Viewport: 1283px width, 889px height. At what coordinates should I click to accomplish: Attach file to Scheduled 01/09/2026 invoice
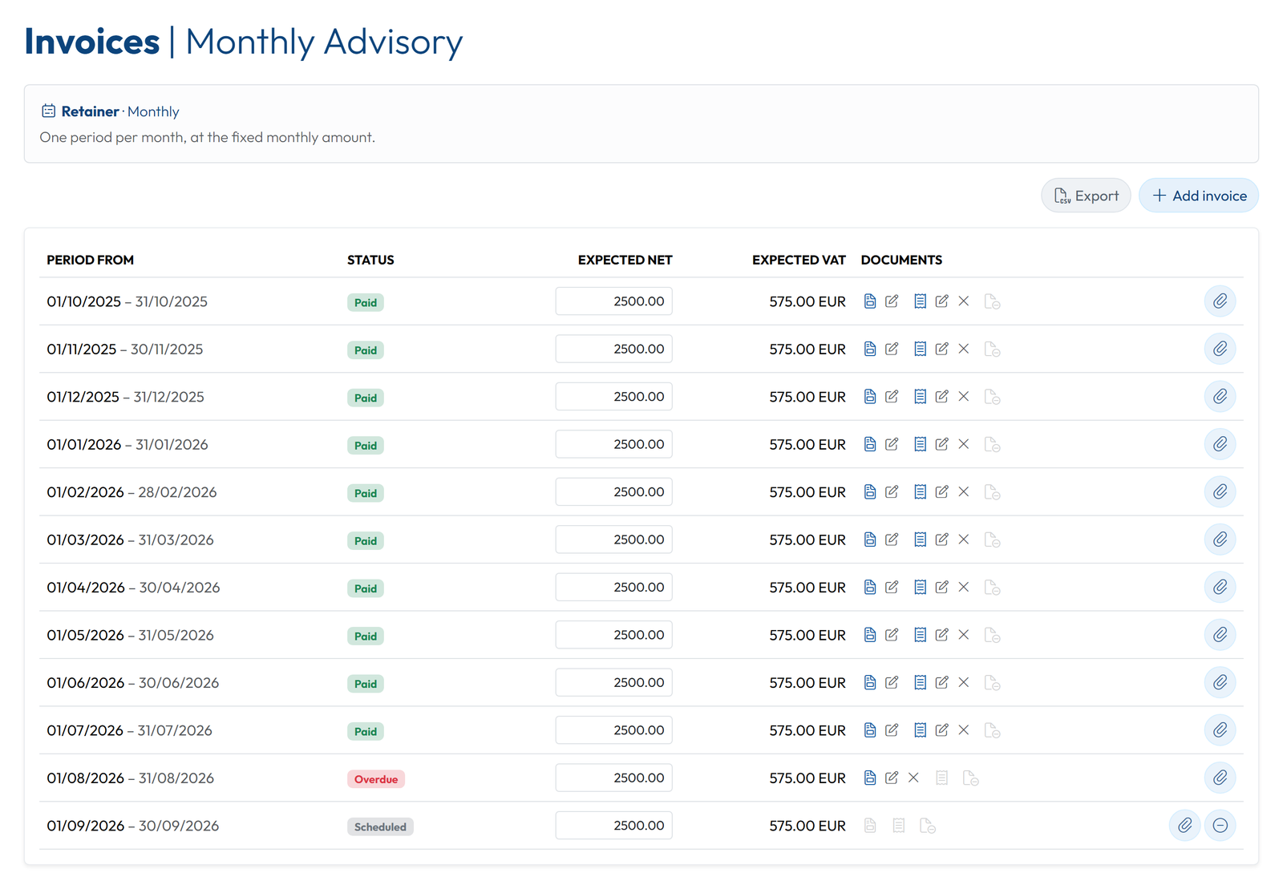pos(1184,826)
